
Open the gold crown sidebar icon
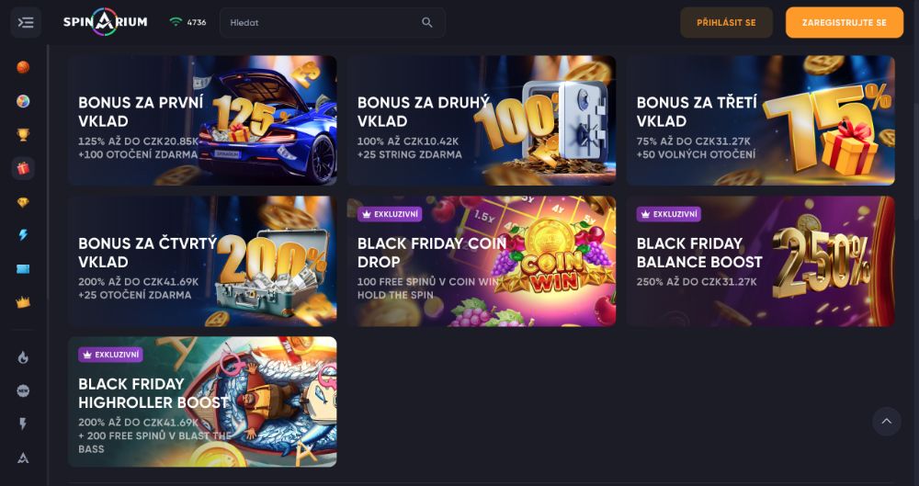pyautogui.click(x=24, y=301)
